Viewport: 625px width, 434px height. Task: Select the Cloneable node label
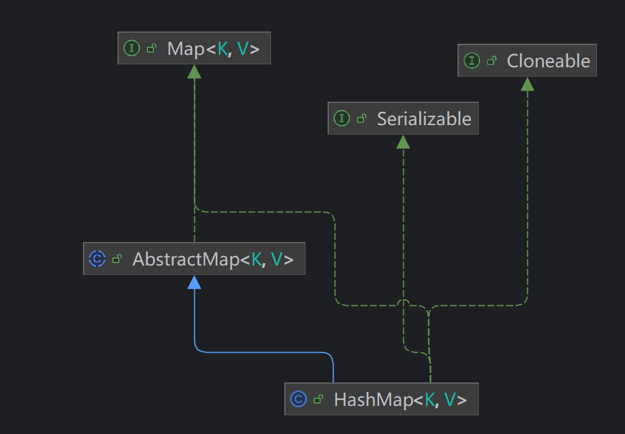548,61
